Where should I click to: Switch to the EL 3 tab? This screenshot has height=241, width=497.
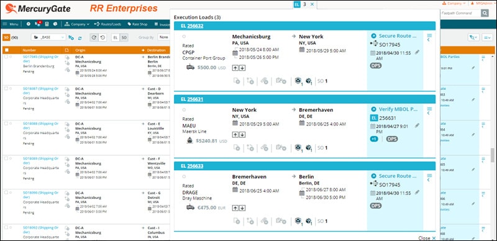coord(299,4)
